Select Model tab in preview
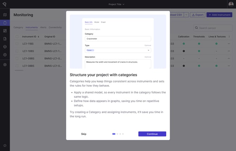This screenshot has width=236, height=151. [97, 22]
